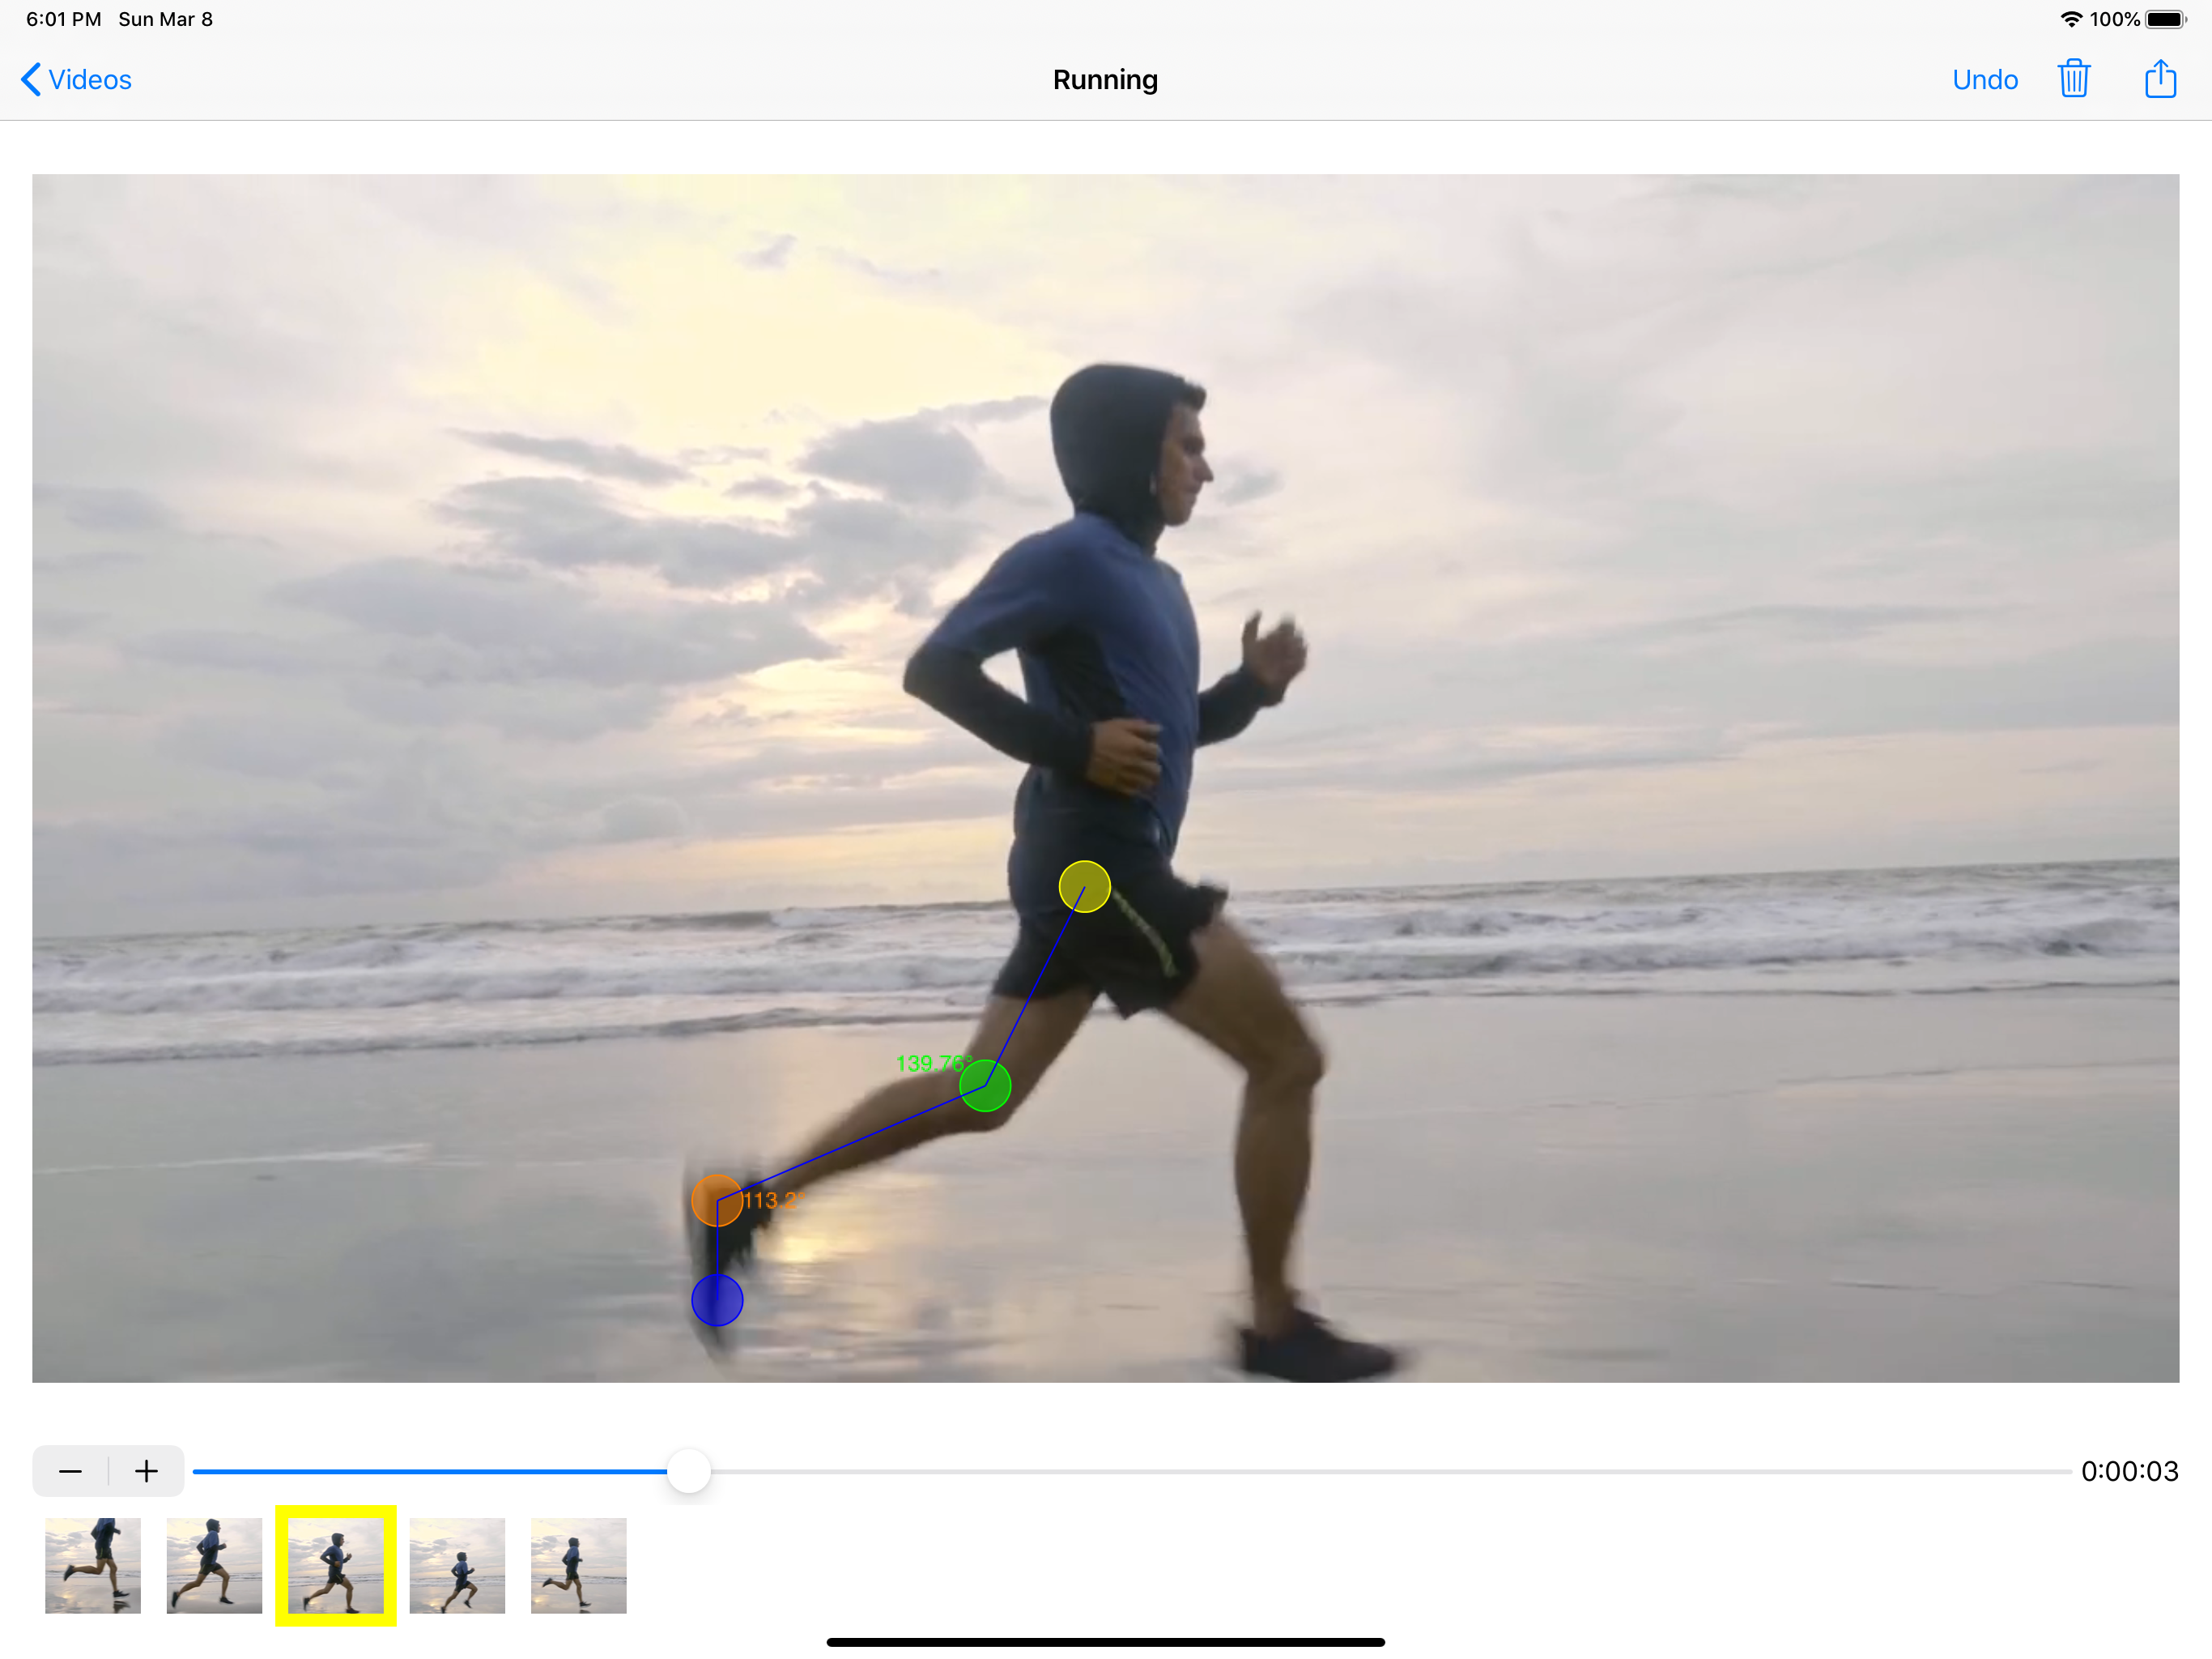Click the Running title

point(1105,80)
